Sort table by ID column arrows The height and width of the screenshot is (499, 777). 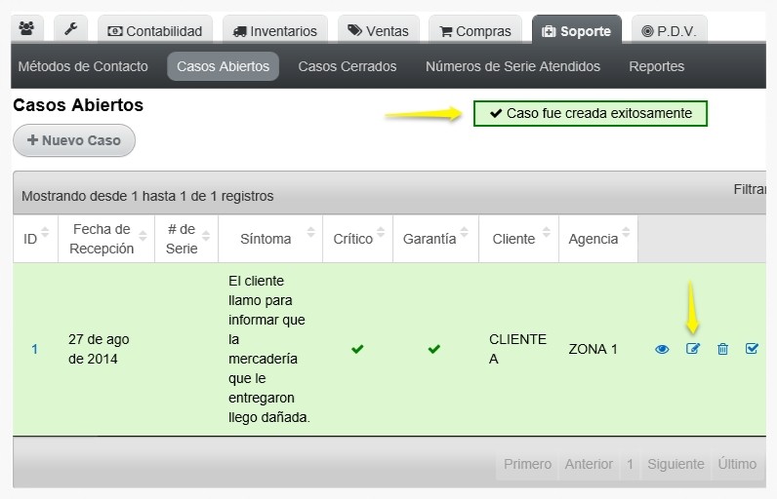[x=45, y=231]
